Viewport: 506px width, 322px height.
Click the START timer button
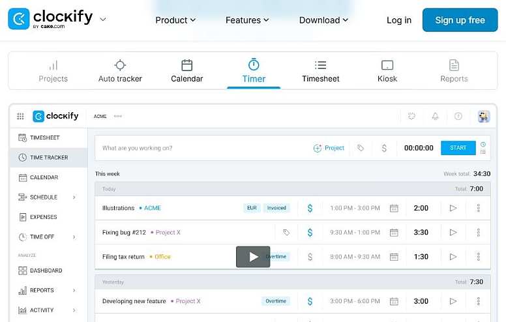coord(458,148)
